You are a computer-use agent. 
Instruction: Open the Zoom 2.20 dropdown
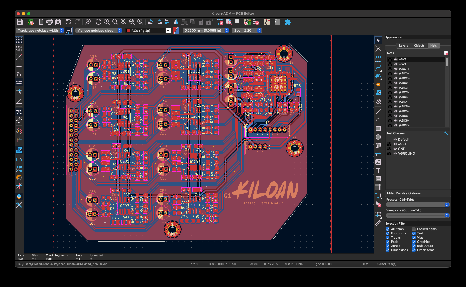pyautogui.click(x=247, y=31)
